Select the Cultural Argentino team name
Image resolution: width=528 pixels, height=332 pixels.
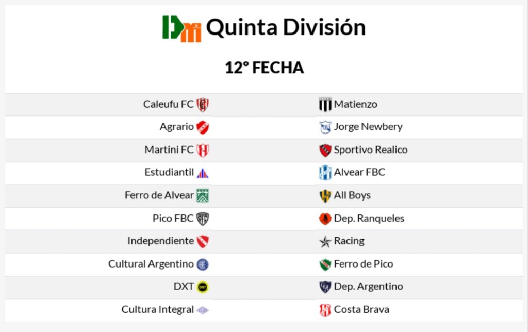click(x=151, y=264)
